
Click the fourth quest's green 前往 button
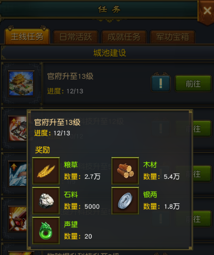(x=202, y=219)
